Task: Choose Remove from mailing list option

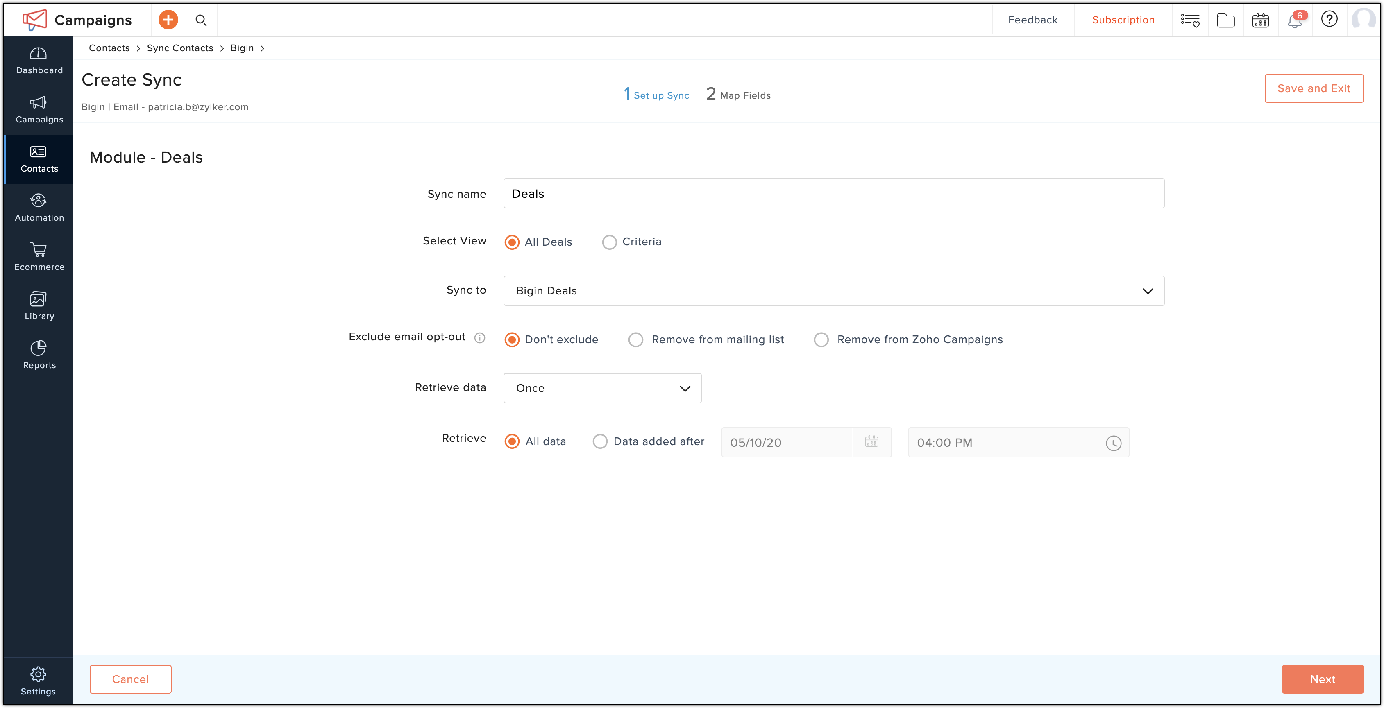Action: point(635,340)
